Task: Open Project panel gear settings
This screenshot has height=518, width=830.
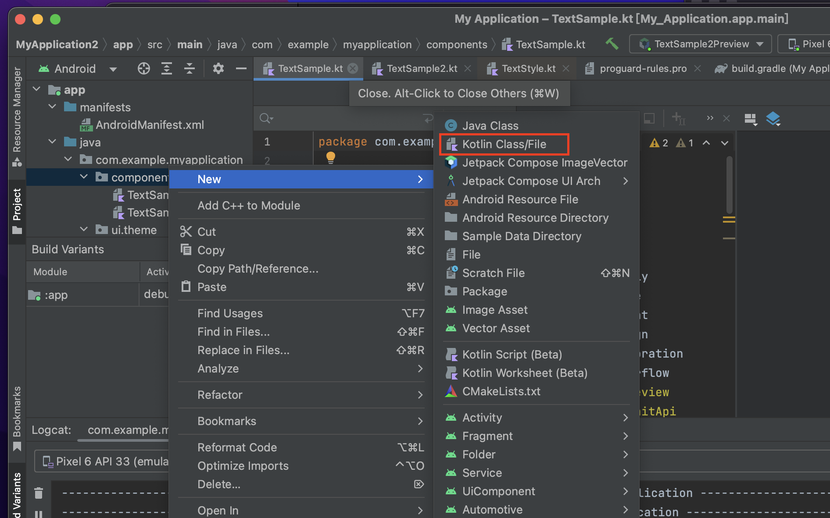Action: pyautogui.click(x=218, y=68)
